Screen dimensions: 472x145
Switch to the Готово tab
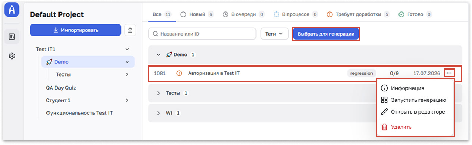415,14
